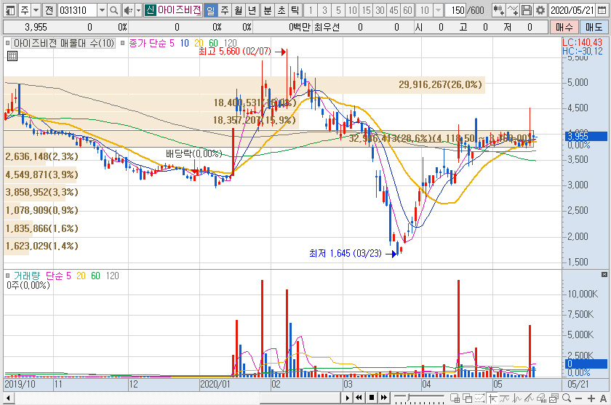Image resolution: width=611 pixels, height=405 pixels.
Task: Click the speaker sound icon
Action: pyautogui.click(x=128, y=10)
